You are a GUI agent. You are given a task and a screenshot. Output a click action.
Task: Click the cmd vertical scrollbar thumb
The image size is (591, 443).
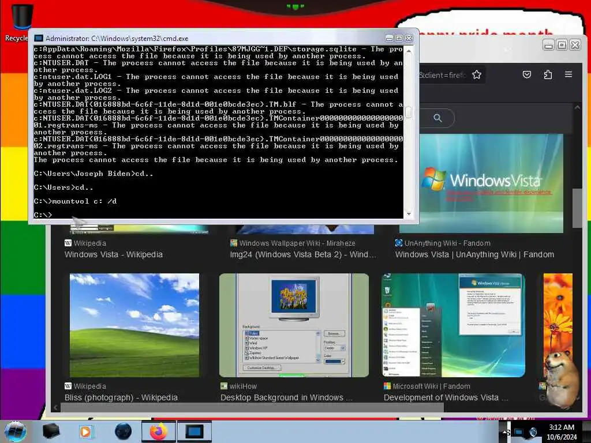point(409,112)
